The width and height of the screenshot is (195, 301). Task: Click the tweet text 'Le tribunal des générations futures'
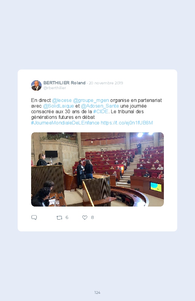[x=87, y=114]
